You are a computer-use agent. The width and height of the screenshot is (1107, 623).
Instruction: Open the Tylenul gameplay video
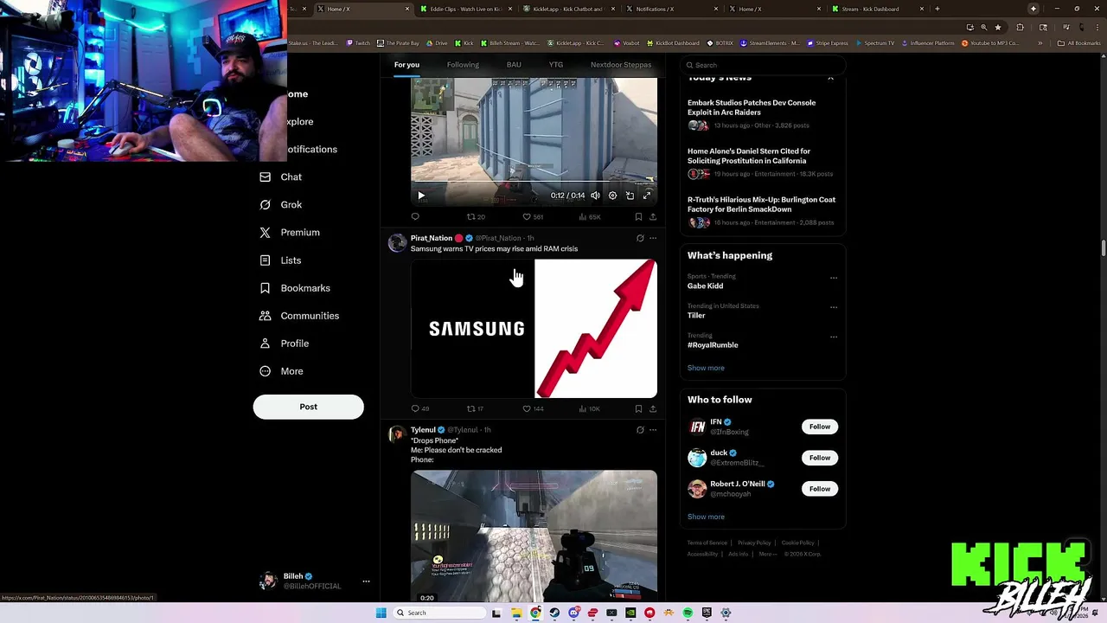tap(534, 536)
